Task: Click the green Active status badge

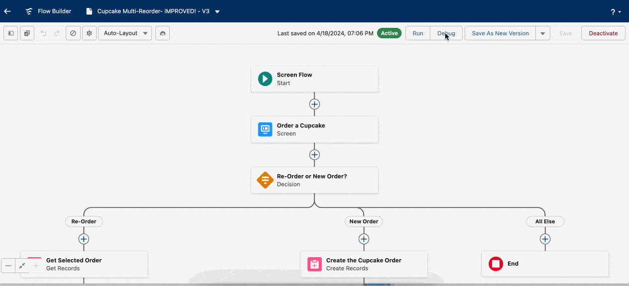Action: tap(389, 33)
